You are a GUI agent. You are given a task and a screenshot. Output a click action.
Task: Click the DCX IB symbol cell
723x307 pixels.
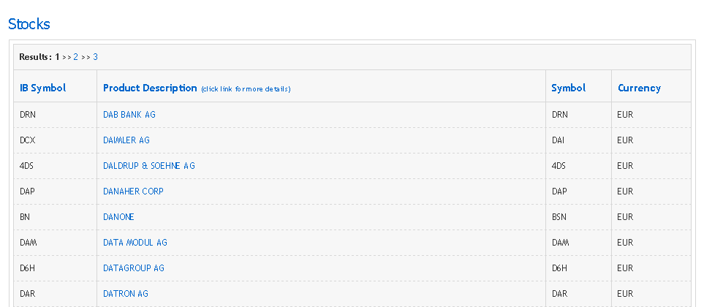[x=28, y=140]
